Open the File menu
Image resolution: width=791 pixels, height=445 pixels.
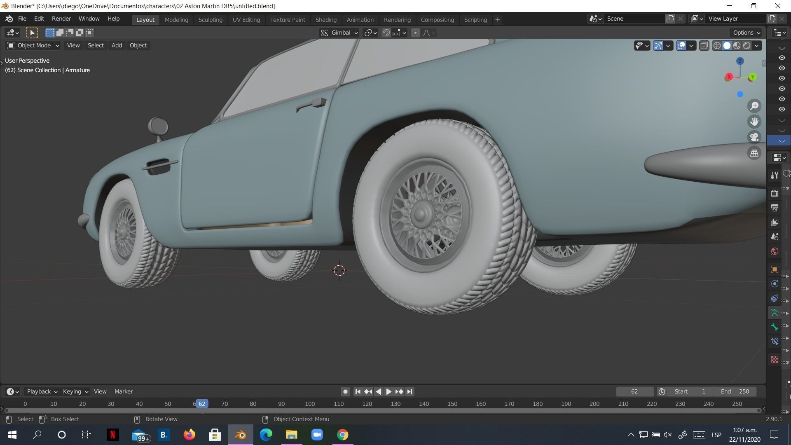(x=22, y=19)
